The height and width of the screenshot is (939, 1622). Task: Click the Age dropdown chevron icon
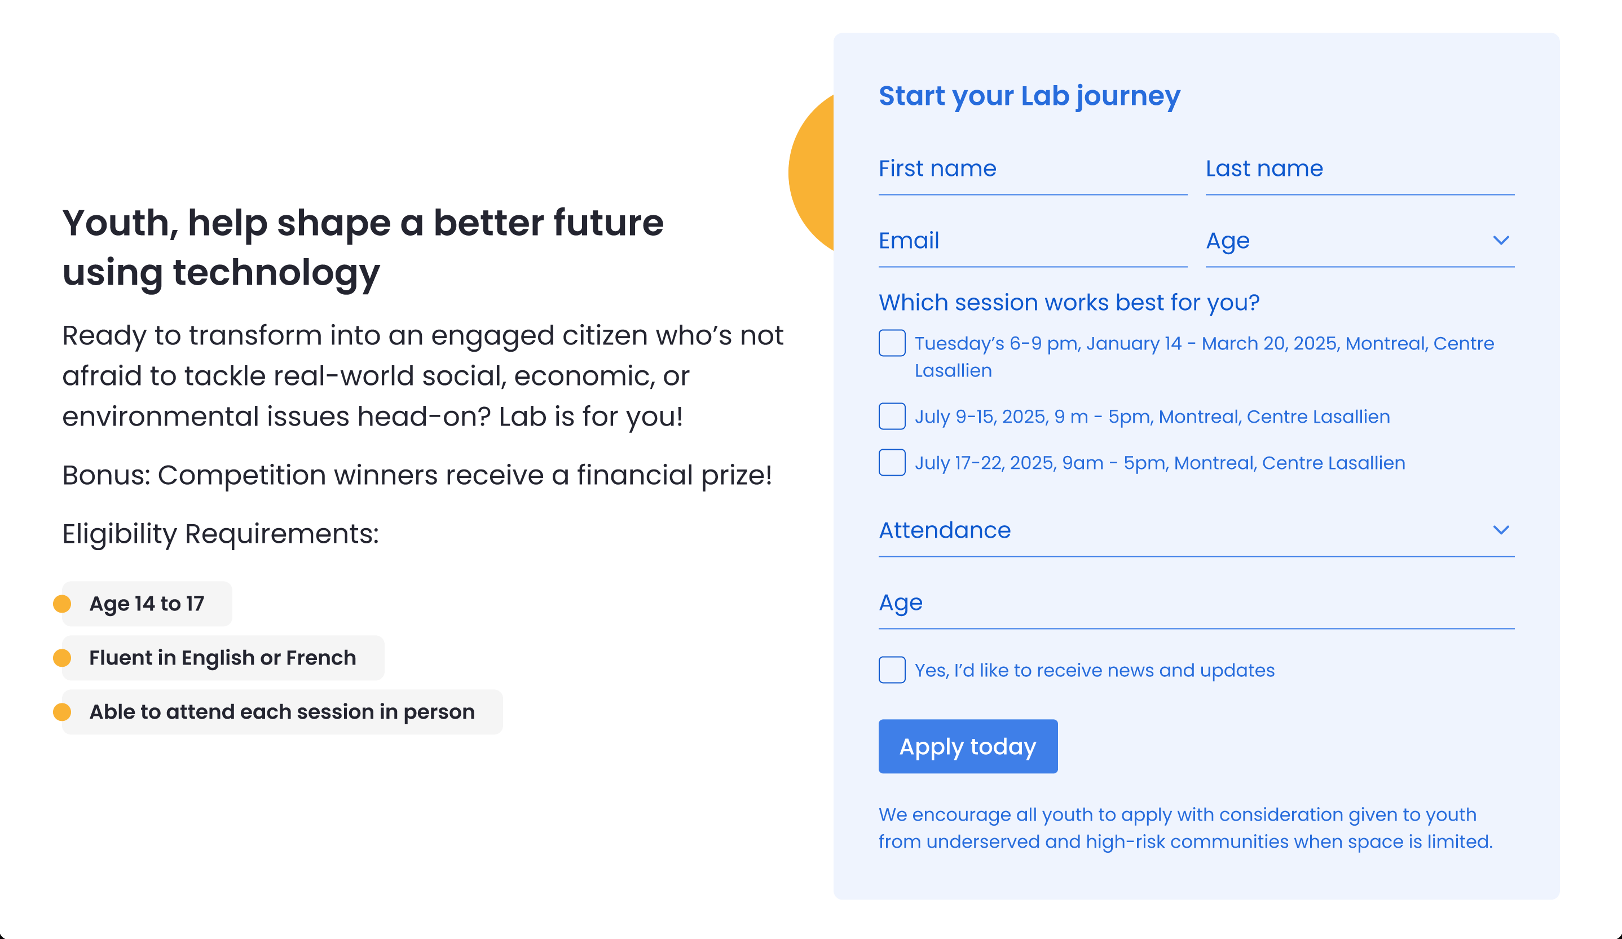coord(1500,241)
